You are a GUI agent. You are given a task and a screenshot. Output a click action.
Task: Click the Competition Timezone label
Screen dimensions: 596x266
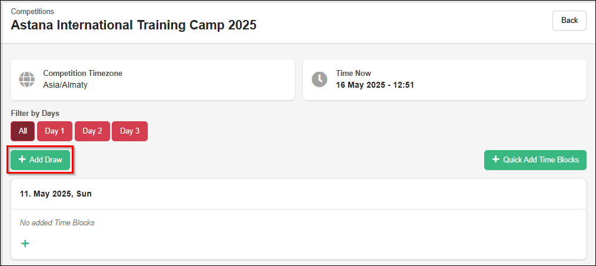coord(83,74)
